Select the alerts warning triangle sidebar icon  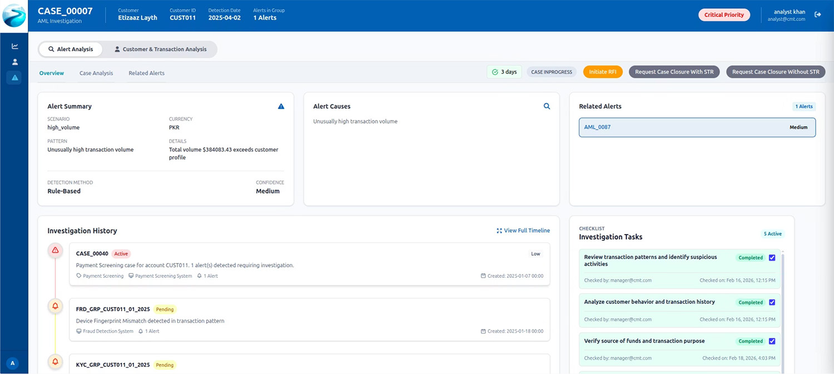15,78
